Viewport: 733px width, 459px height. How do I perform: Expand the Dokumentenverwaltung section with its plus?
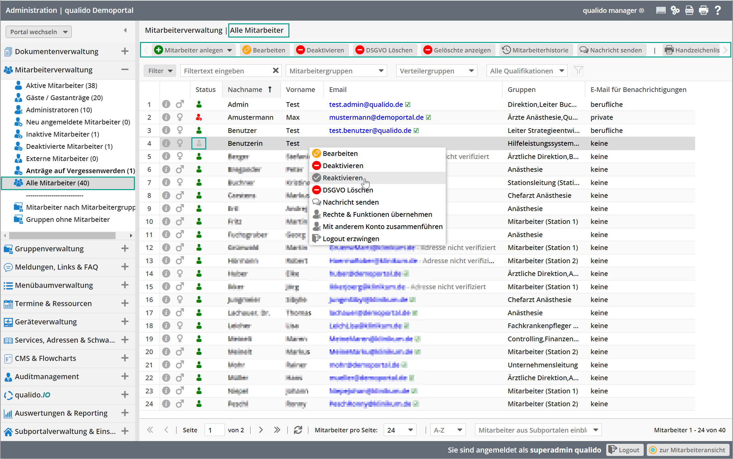[125, 51]
